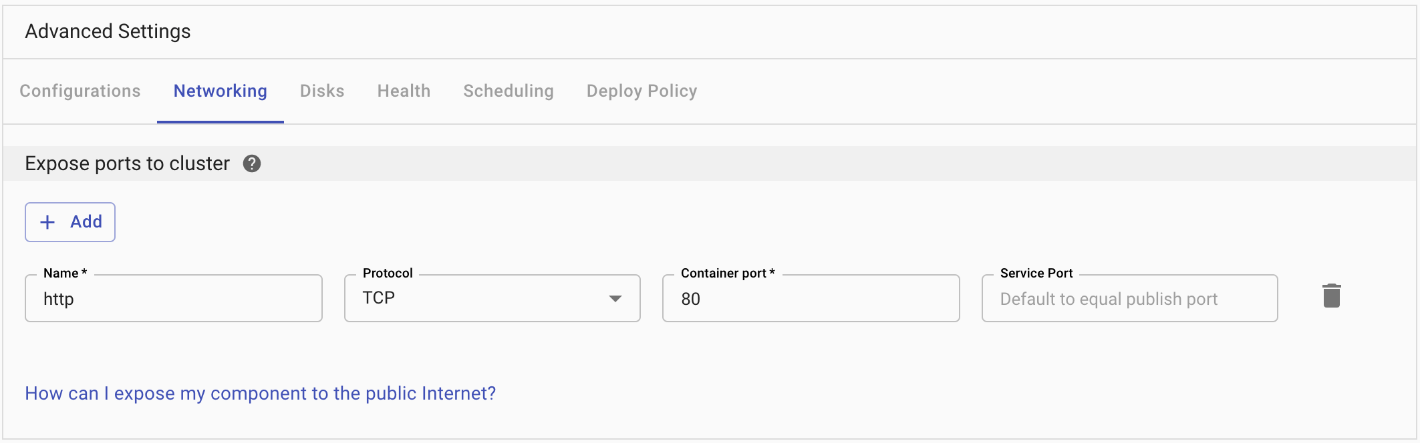The width and height of the screenshot is (1420, 443).
Task: Click the Container port field with 80
Action: click(811, 298)
